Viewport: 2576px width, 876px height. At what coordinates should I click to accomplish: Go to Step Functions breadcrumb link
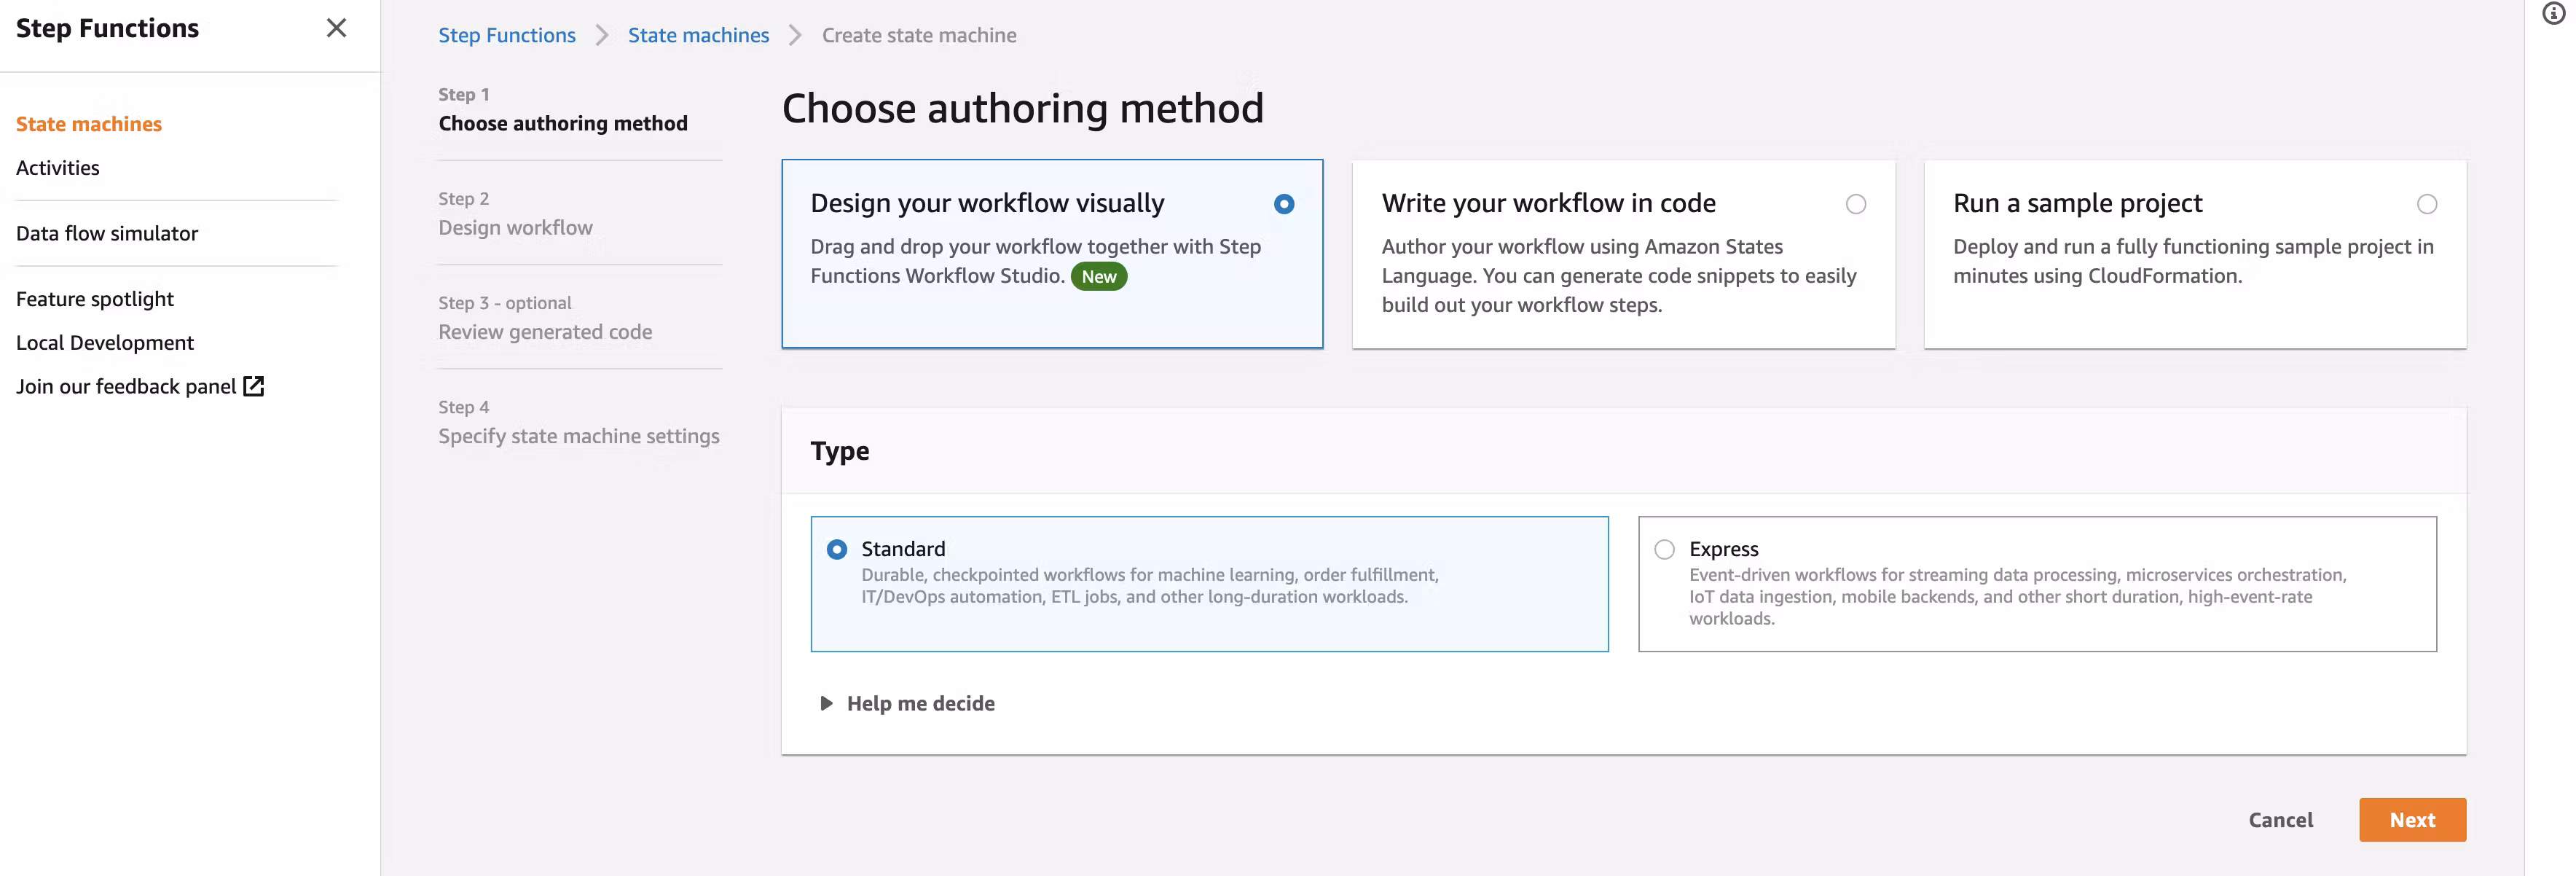[506, 36]
